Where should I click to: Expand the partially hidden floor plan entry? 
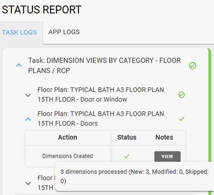pos(28,183)
